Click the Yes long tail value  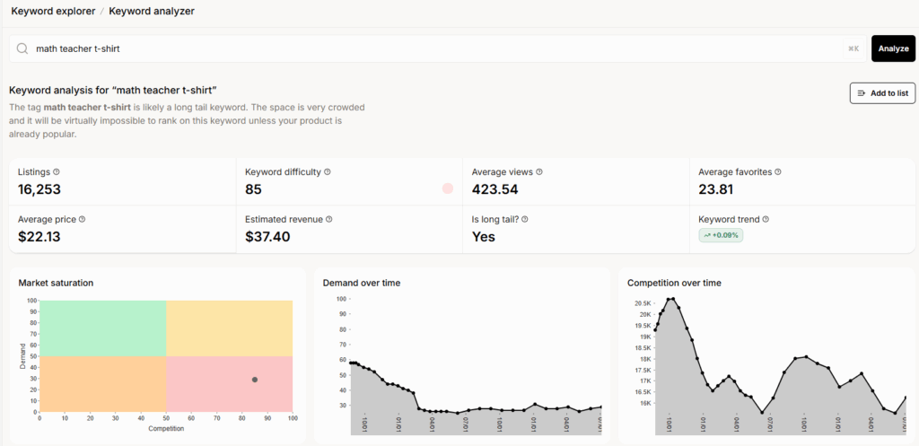[484, 237]
